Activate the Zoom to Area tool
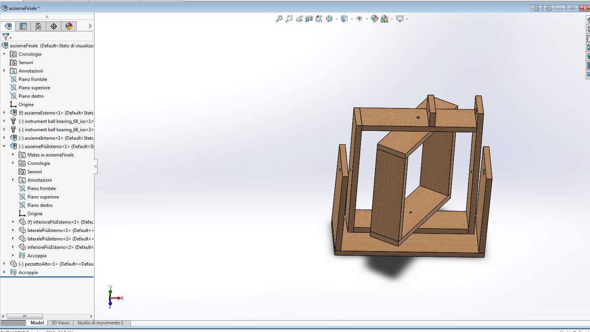Image resolution: width=590 pixels, height=332 pixels. coord(289,19)
